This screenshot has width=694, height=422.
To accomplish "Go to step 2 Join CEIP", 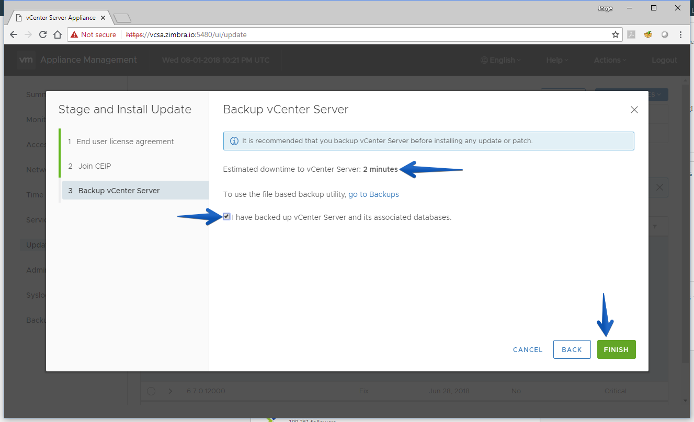I will tap(89, 166).
